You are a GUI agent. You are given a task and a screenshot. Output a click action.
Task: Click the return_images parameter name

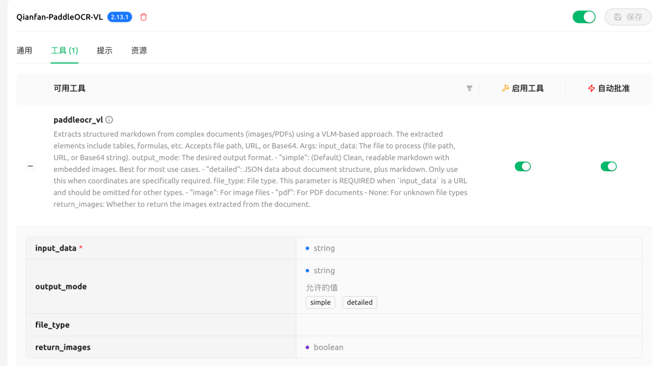click(x=63, y=347)
